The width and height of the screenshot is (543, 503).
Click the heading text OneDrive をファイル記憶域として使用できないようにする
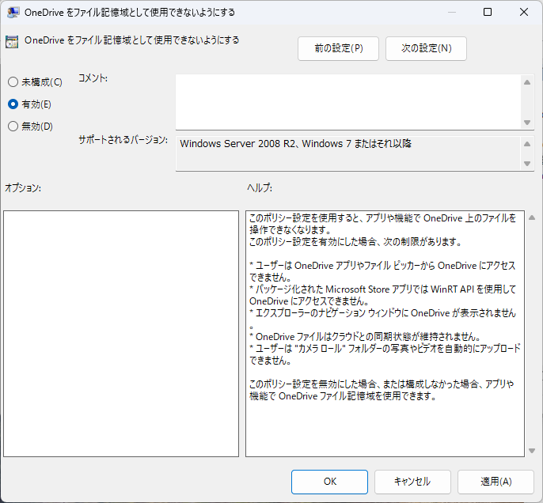click(x=131, y=40)
